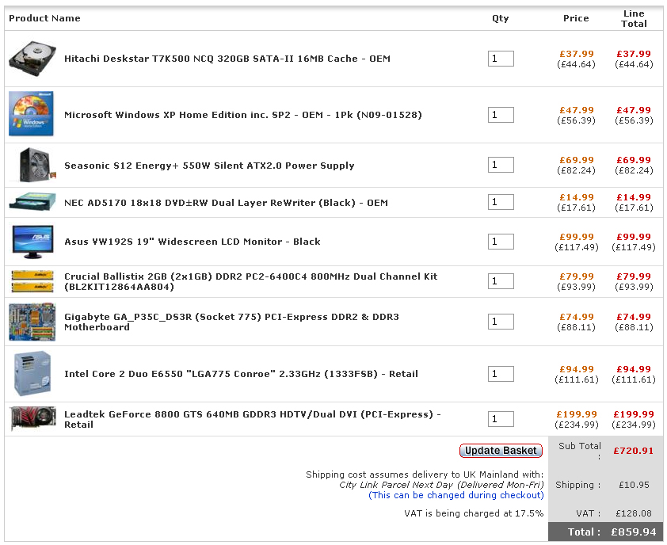667x545 pixels.
Task: Open the NEC AD5170 DVD±RW product name
Action: point(227,203)
